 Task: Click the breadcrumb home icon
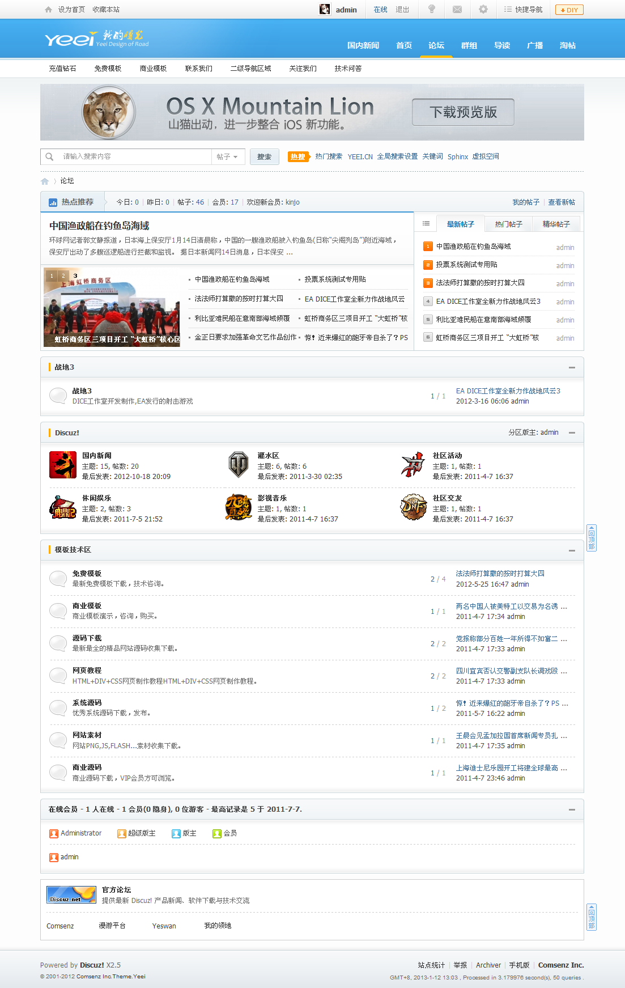pos(45,181)
